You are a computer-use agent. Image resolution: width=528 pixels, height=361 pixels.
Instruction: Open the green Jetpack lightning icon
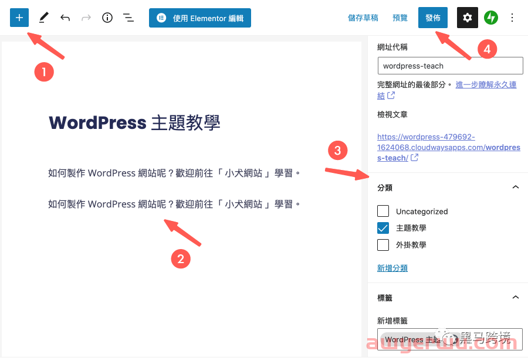point(491,18)
